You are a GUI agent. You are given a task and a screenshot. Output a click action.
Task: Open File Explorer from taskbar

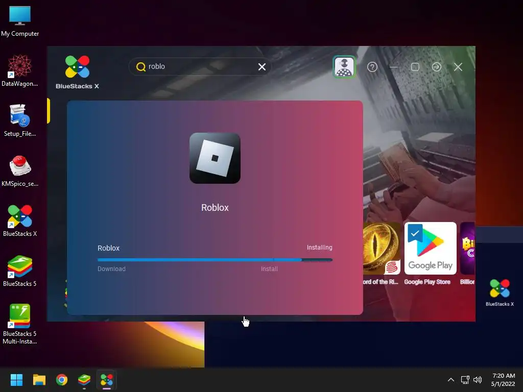(x=39, y=380)
